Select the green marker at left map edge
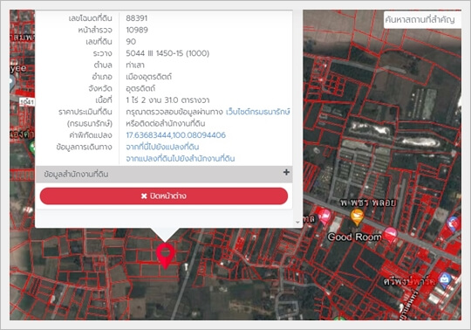This screenshot has width=471, height=330. pos(32,148)
